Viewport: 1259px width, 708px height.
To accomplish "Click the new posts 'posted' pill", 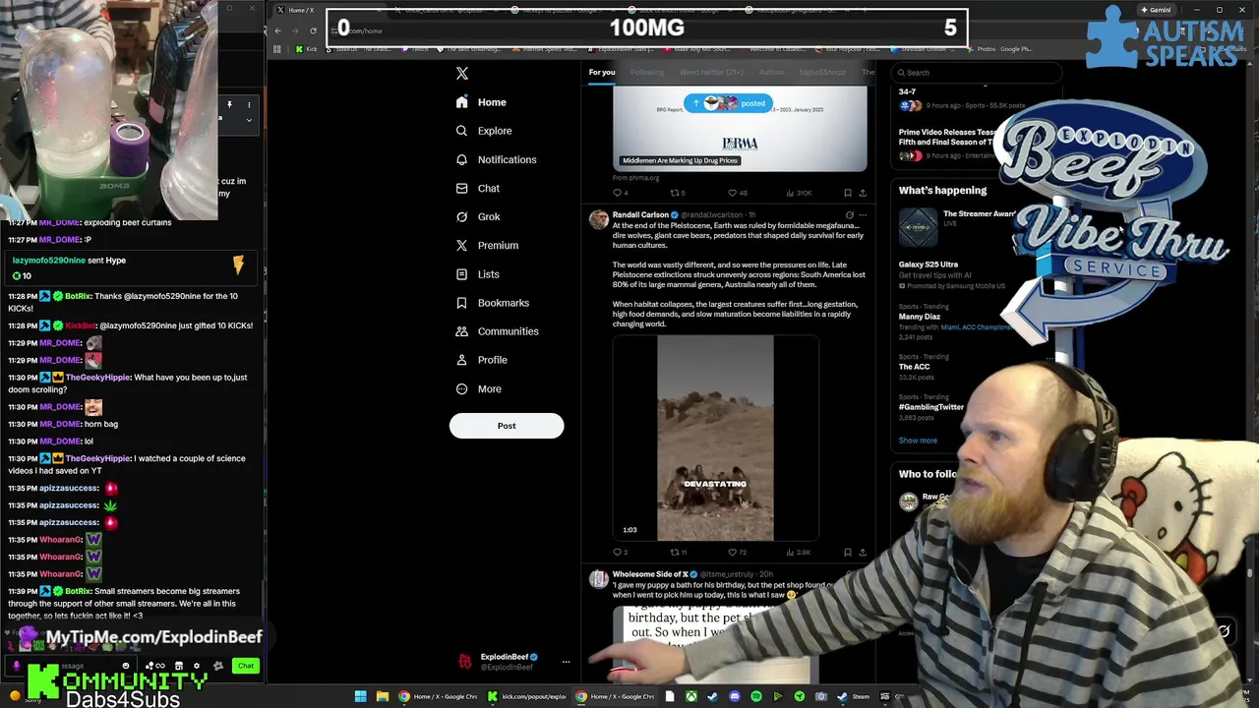I will point(729,103).
